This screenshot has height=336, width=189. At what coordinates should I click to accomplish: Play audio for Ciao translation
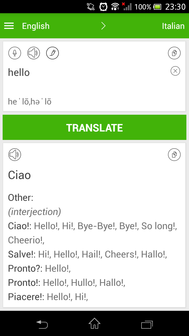[15, 155]
